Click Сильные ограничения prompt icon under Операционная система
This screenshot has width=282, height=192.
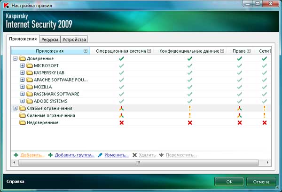coord(122,115)
